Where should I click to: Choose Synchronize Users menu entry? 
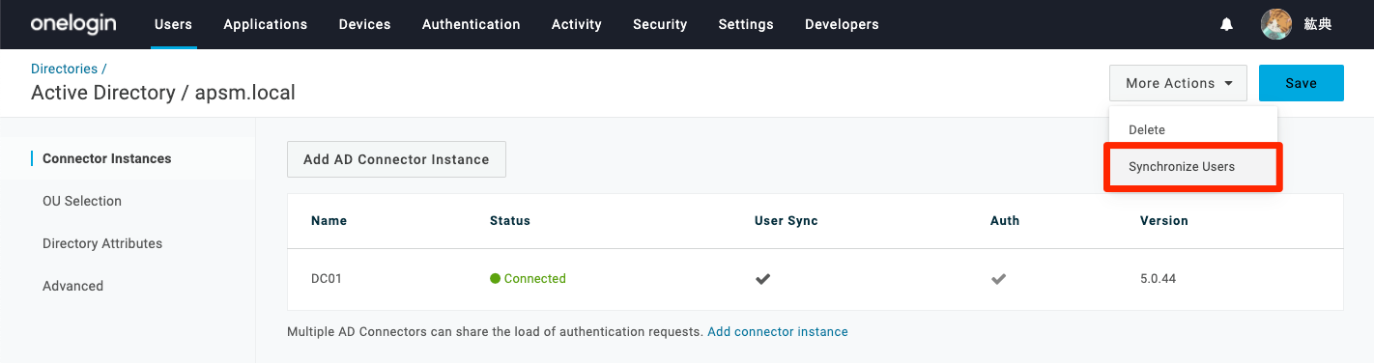coord(1192,167)
